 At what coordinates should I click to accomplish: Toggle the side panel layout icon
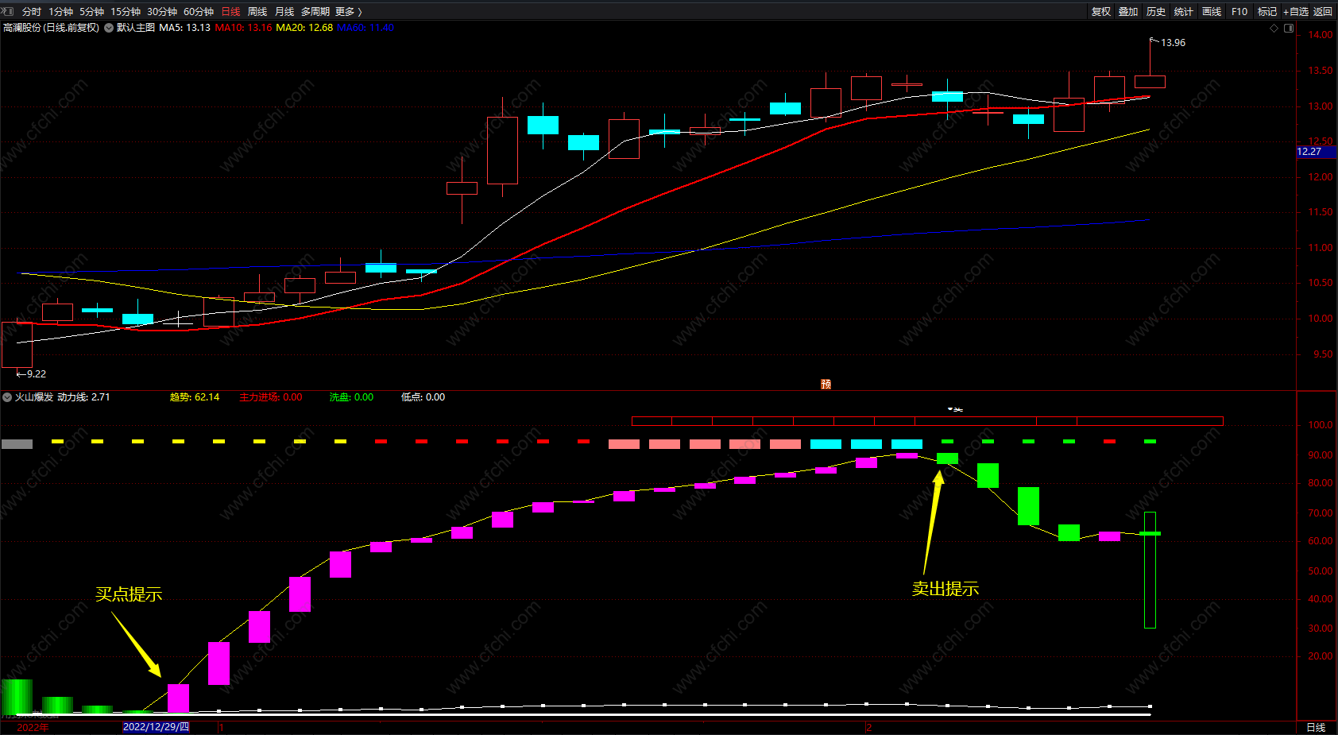coord(1289,28)
